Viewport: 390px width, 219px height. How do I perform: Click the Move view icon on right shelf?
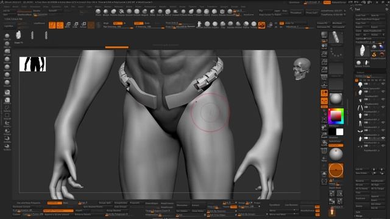(x=324, y=128)
